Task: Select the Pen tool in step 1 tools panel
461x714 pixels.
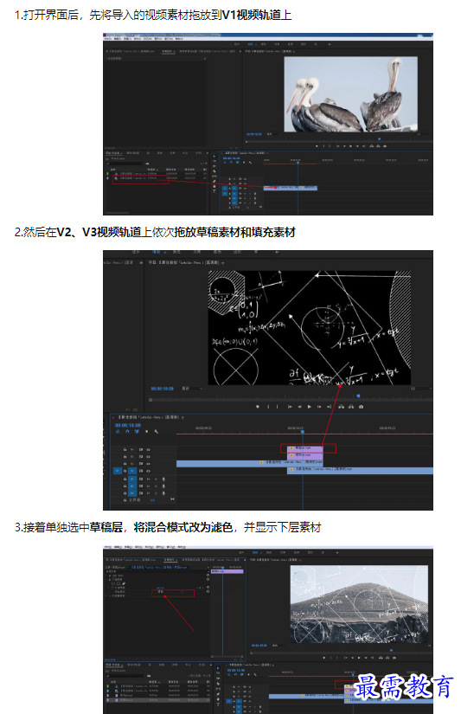Action: point(214,181)
